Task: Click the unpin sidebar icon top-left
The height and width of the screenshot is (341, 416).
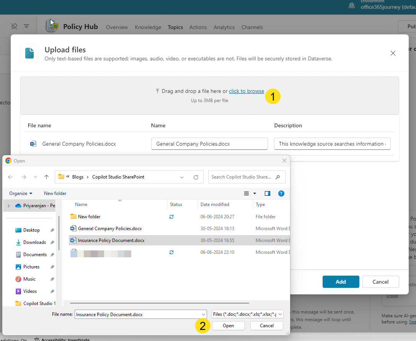Action: pyautogui.click(x=14, y=26)
